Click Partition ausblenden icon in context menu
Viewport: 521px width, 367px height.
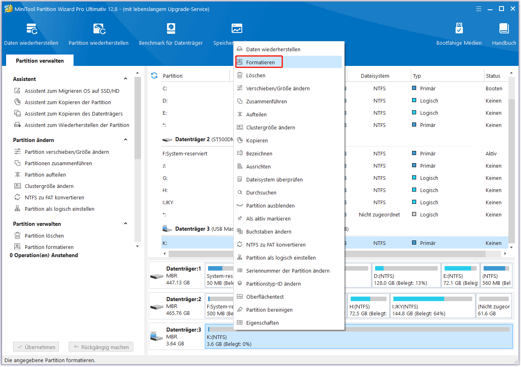coord(240,205)
